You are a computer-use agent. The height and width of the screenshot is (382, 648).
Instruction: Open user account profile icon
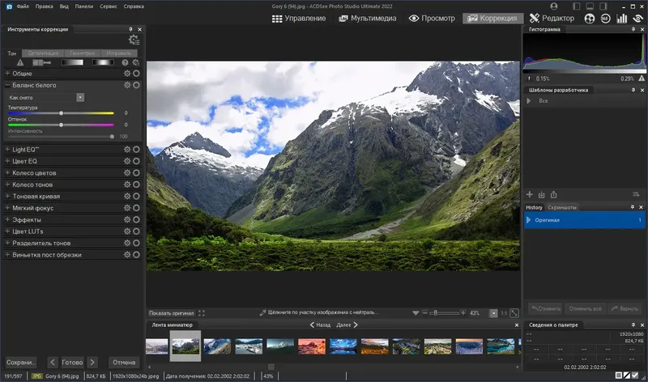[554, 6]
